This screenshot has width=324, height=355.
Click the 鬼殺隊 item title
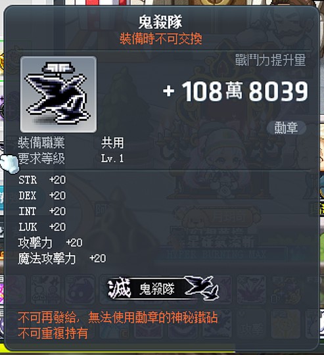(x=160, y=22)
